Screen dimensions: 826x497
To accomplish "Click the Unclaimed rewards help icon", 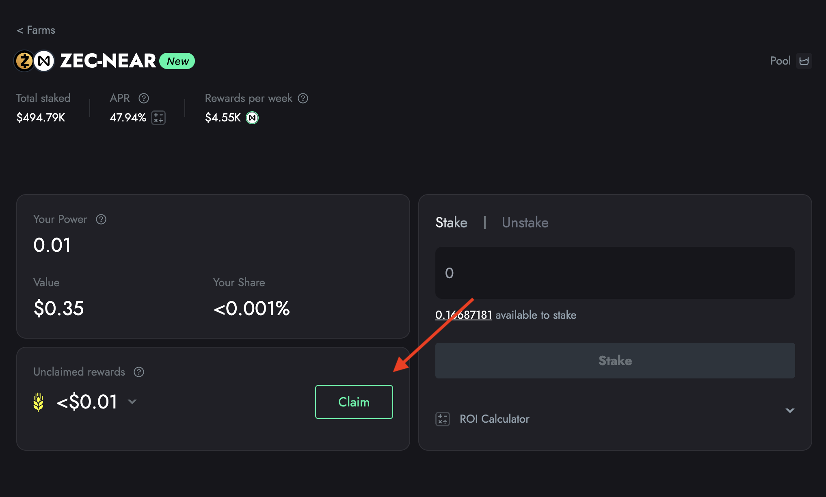I will 139,372.
